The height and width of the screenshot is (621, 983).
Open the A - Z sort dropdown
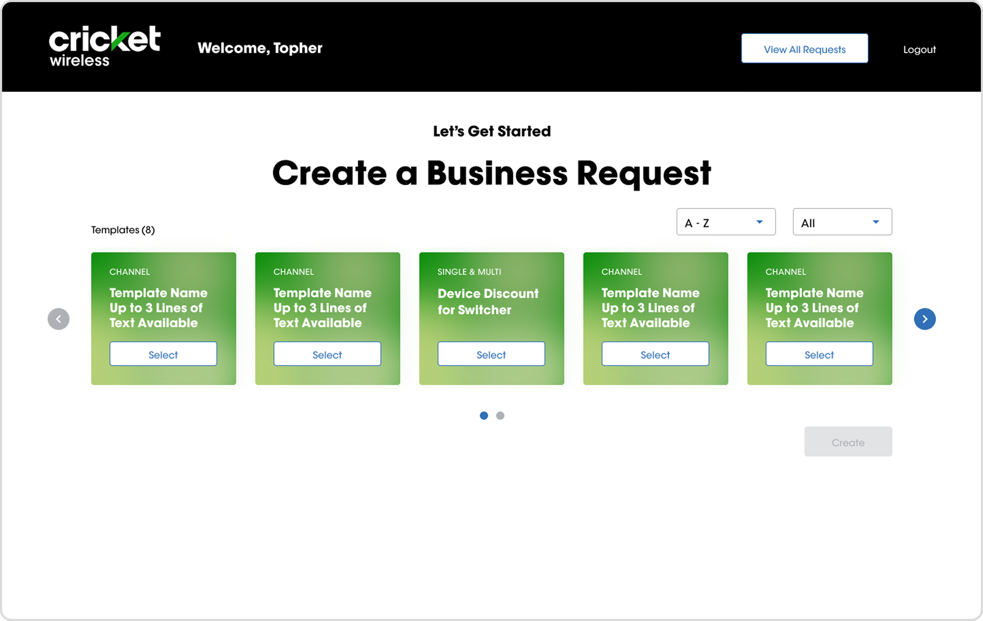pos(725,222)
